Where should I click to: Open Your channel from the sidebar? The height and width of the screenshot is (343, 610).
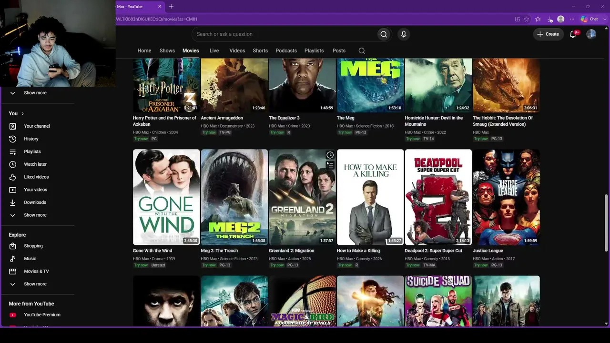coord(37,126)
